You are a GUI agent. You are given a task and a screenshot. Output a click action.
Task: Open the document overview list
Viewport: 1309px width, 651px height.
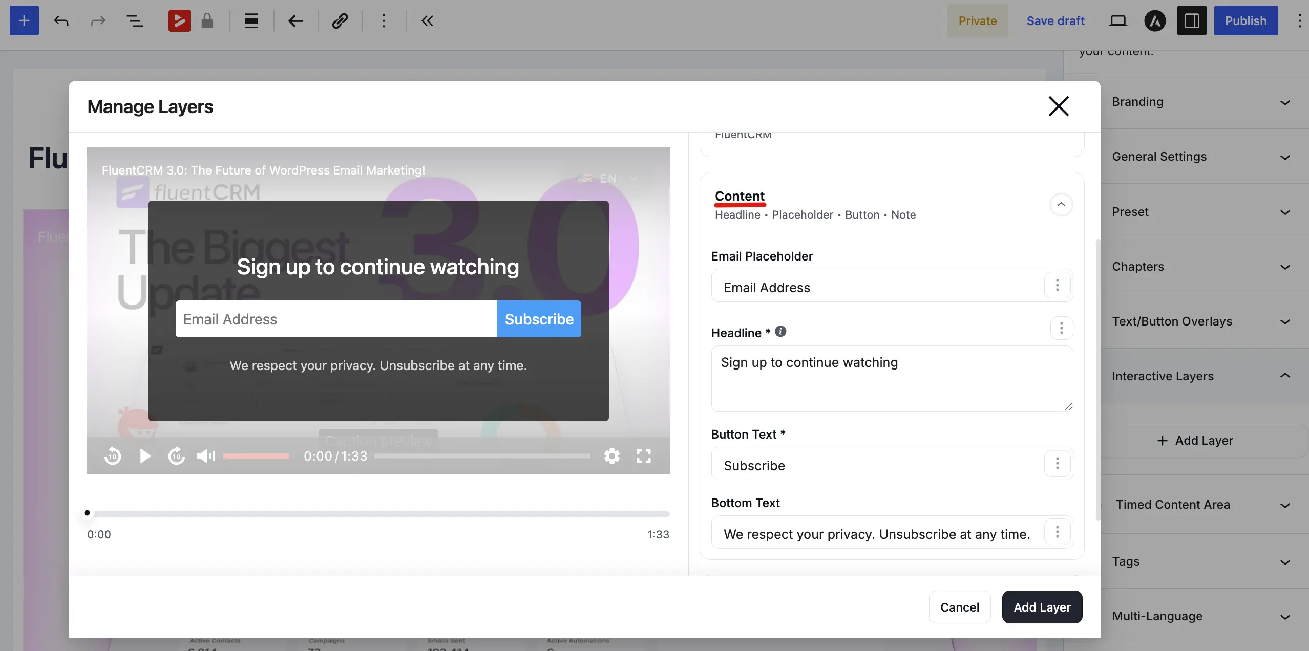point(135,21)
